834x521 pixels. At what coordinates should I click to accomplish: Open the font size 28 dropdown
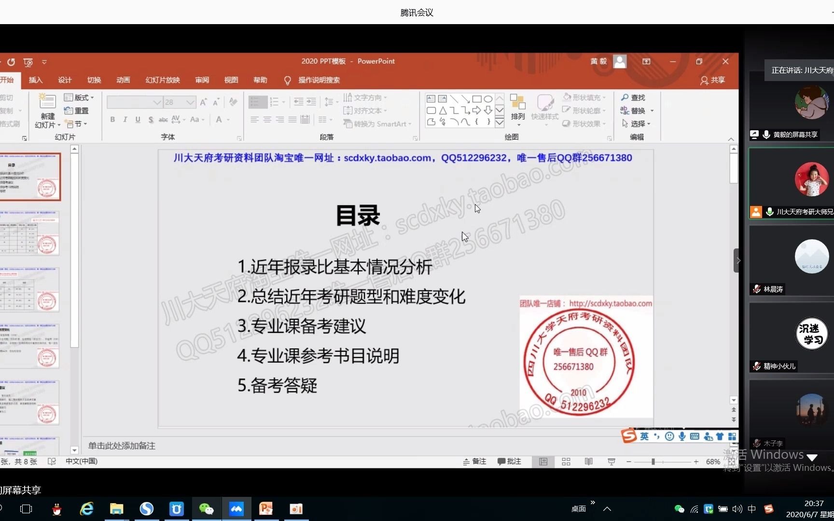click(191, 102)
